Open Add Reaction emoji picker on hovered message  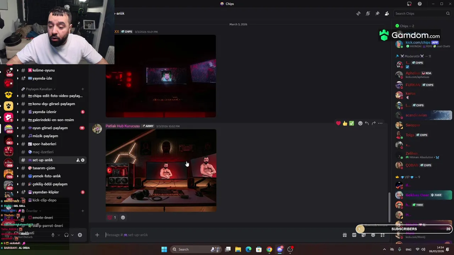[360, 123]
